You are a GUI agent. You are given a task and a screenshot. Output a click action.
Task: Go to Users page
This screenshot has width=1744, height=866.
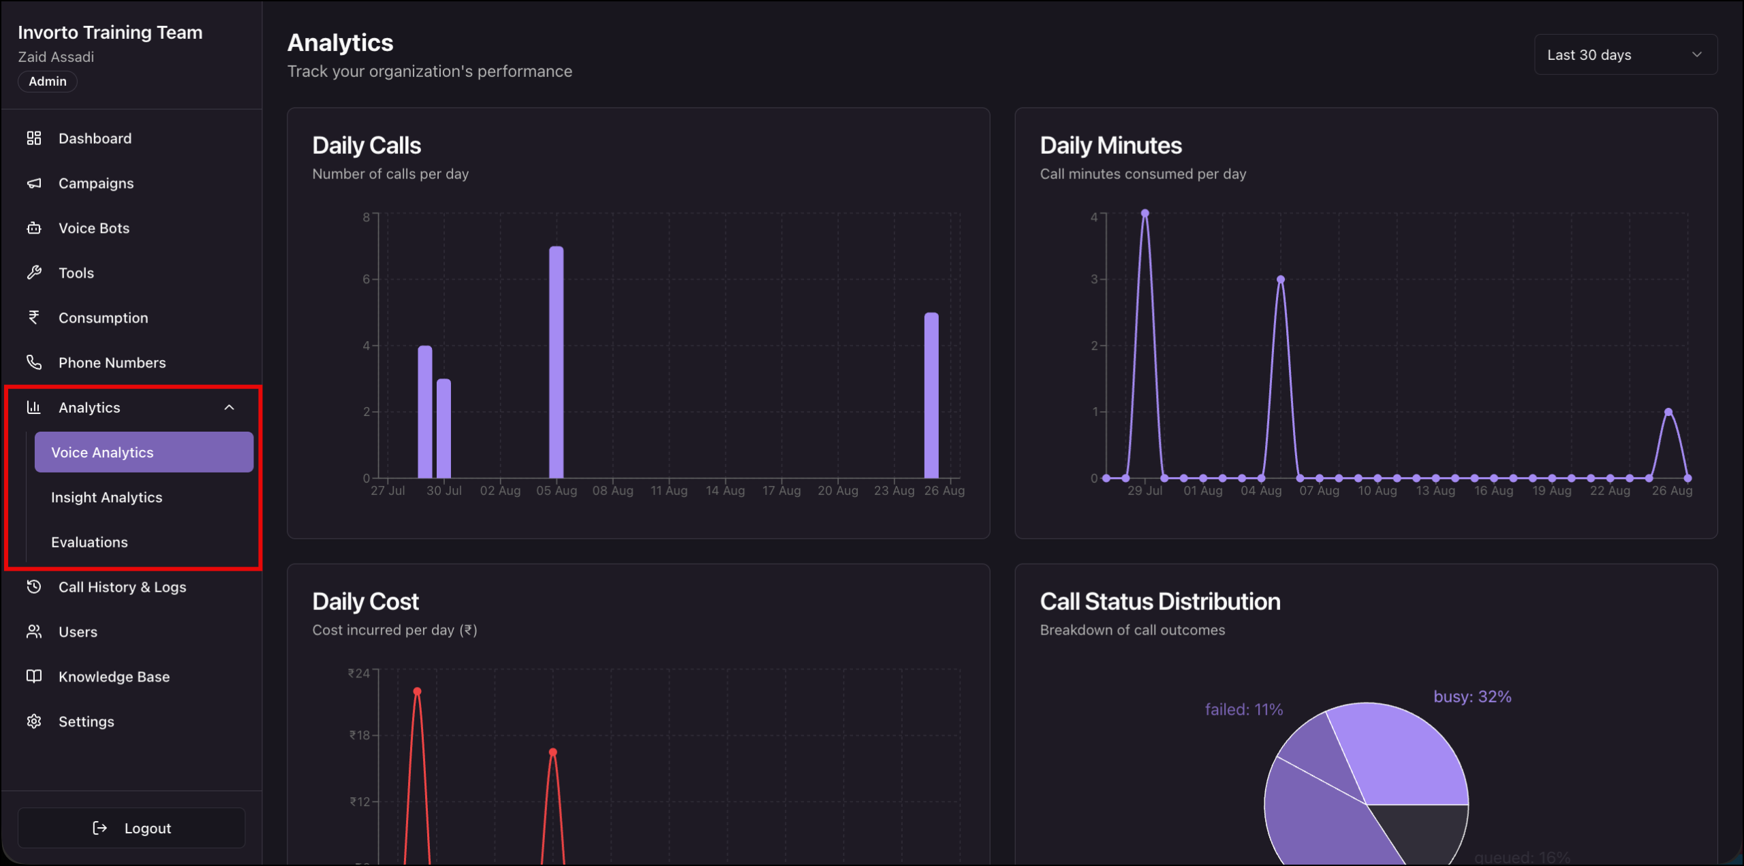tap(131, 632)
